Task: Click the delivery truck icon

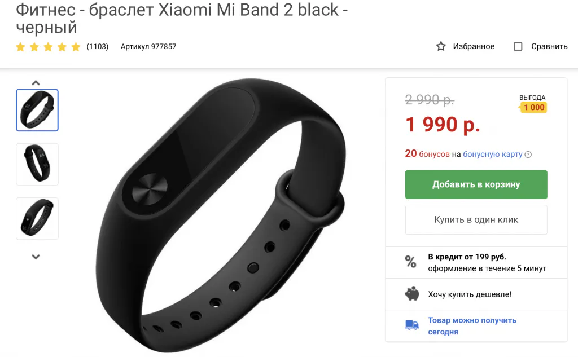Action: click(x=412, y=325)
